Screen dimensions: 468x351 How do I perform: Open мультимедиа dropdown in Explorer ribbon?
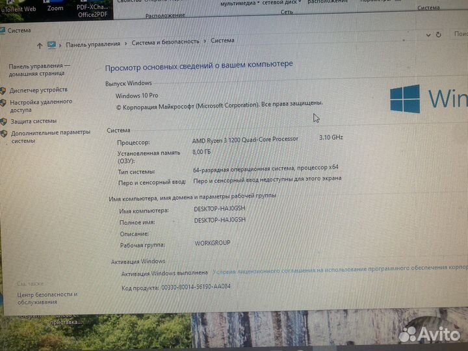[240, 4]
